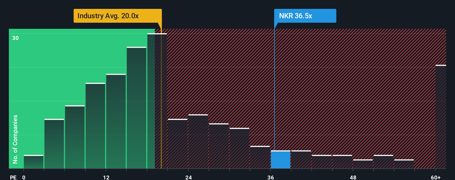Click the x-axis label 60+

point(436,177)
